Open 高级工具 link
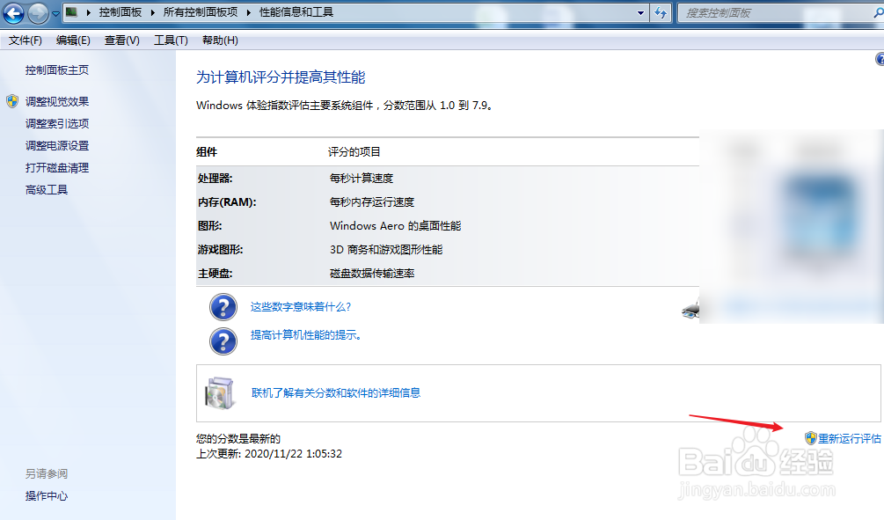Image resolution: width=884 pixels, height=520 pixels. click(47, 189)
